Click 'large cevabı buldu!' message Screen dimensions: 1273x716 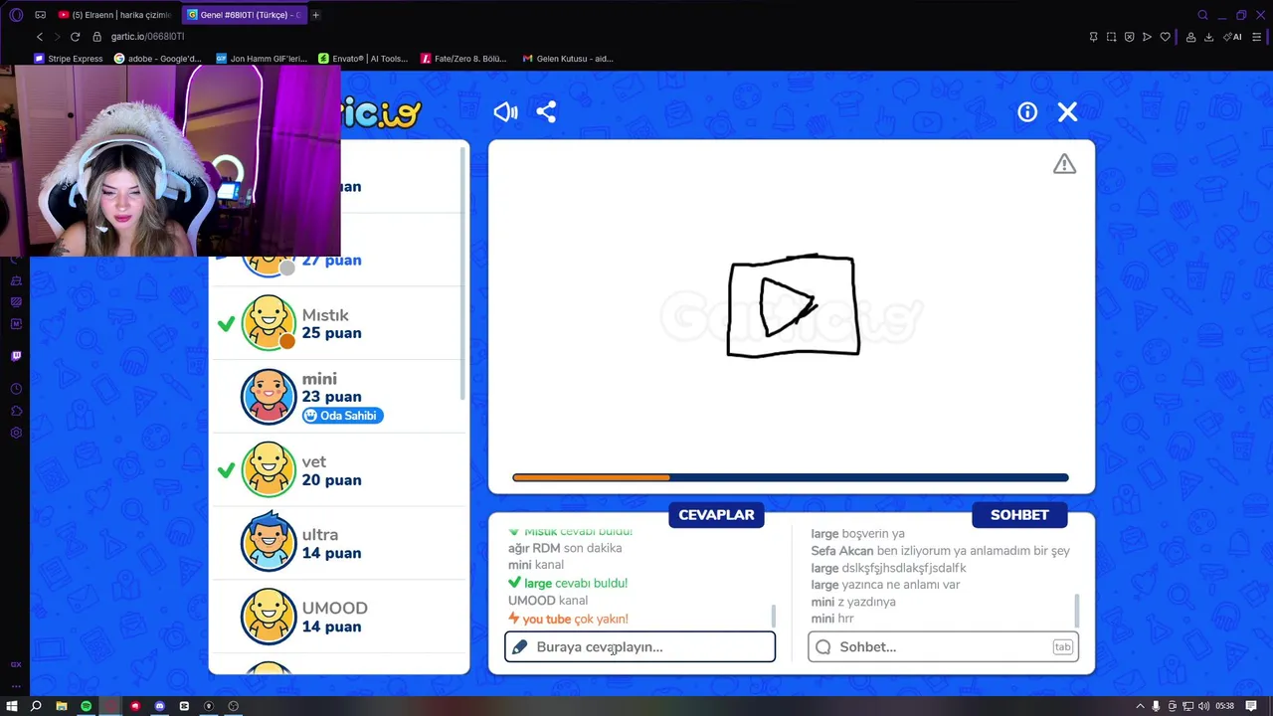coord(568,583)
